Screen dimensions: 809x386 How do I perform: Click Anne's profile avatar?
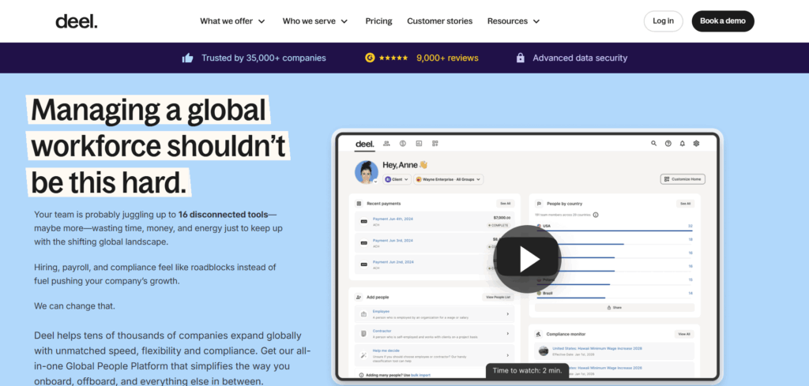(367, 171)
